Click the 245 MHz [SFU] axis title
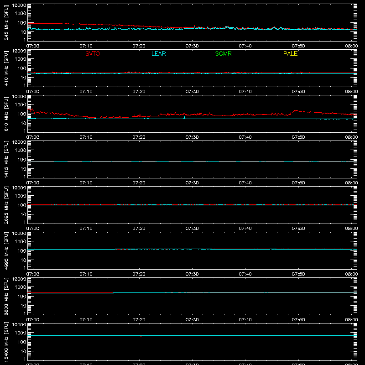365x365 pixels. coord(6,22)
